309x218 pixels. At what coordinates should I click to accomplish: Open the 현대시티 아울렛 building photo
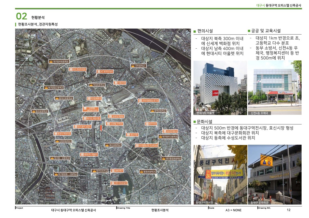(220, 88)
